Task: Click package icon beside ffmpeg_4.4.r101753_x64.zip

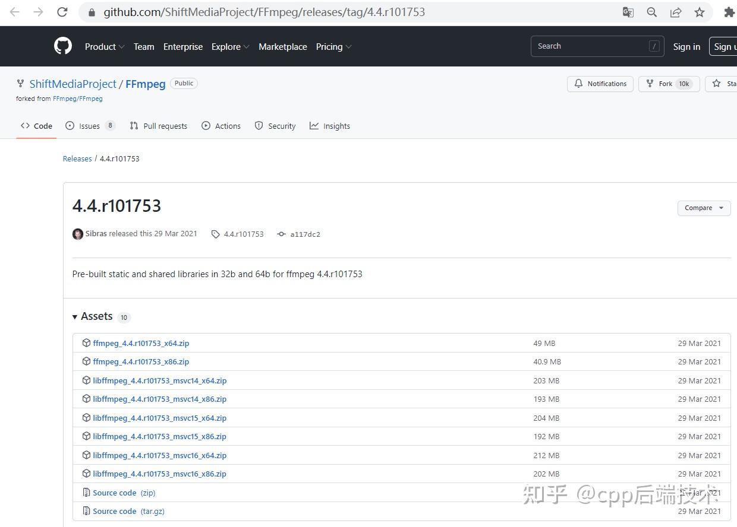Action: coord(86,343)
